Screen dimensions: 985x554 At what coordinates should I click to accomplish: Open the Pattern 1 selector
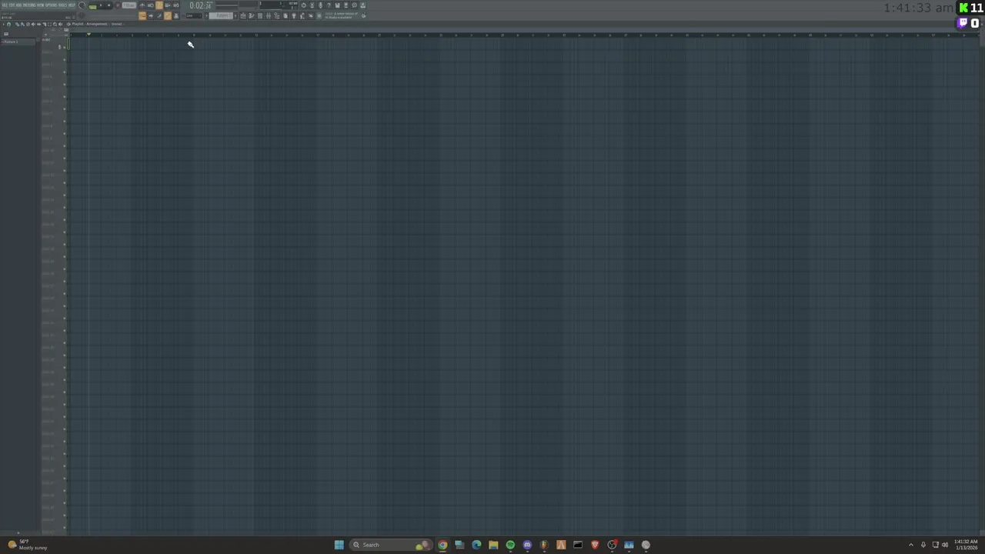tap(221, 15)
